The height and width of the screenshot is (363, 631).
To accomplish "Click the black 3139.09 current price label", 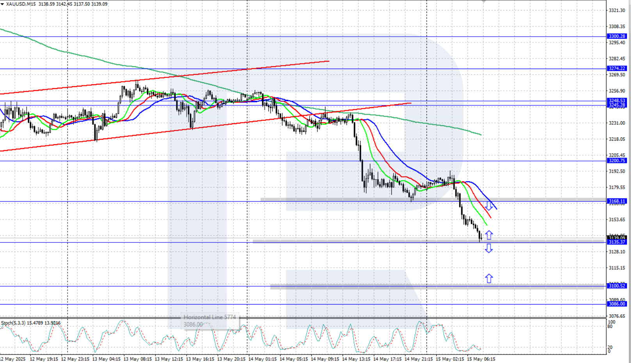I will pyautogui.click(x=617, y=238).
